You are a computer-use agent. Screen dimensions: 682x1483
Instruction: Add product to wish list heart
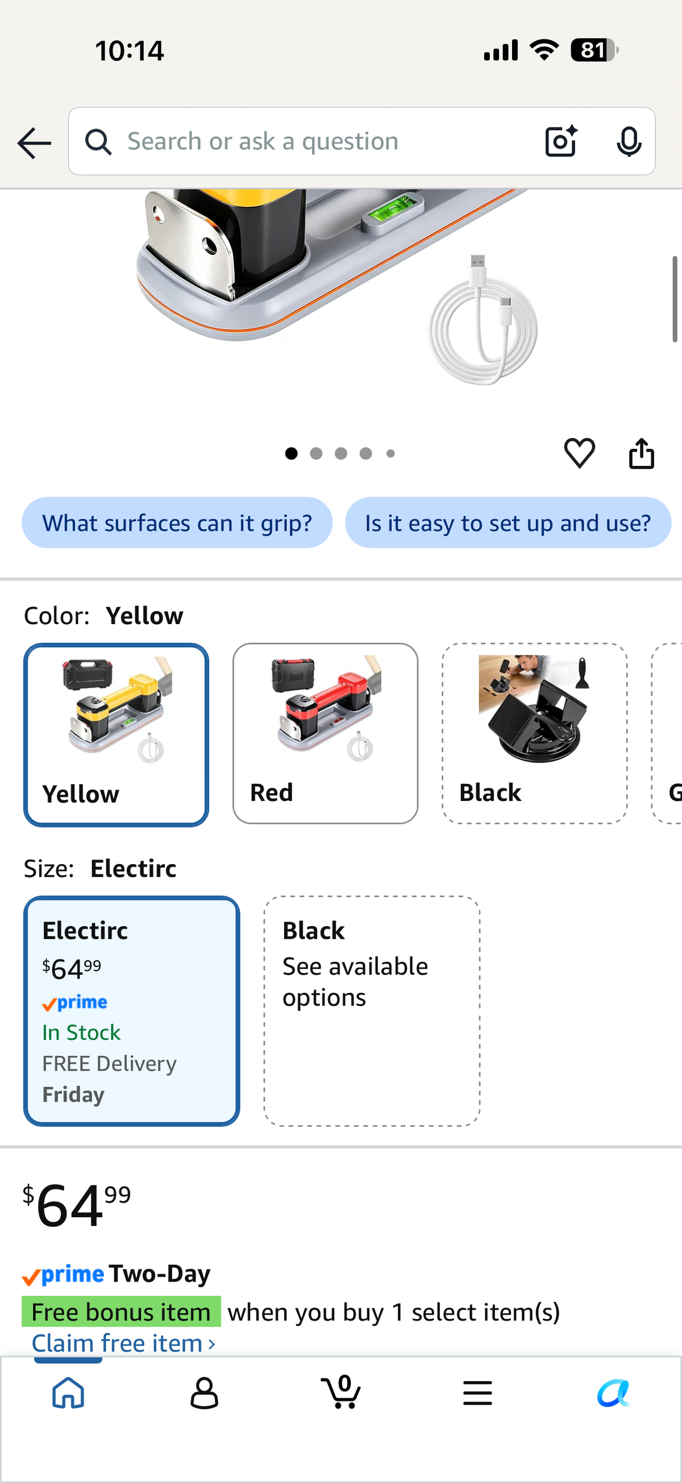click(579, 453)
